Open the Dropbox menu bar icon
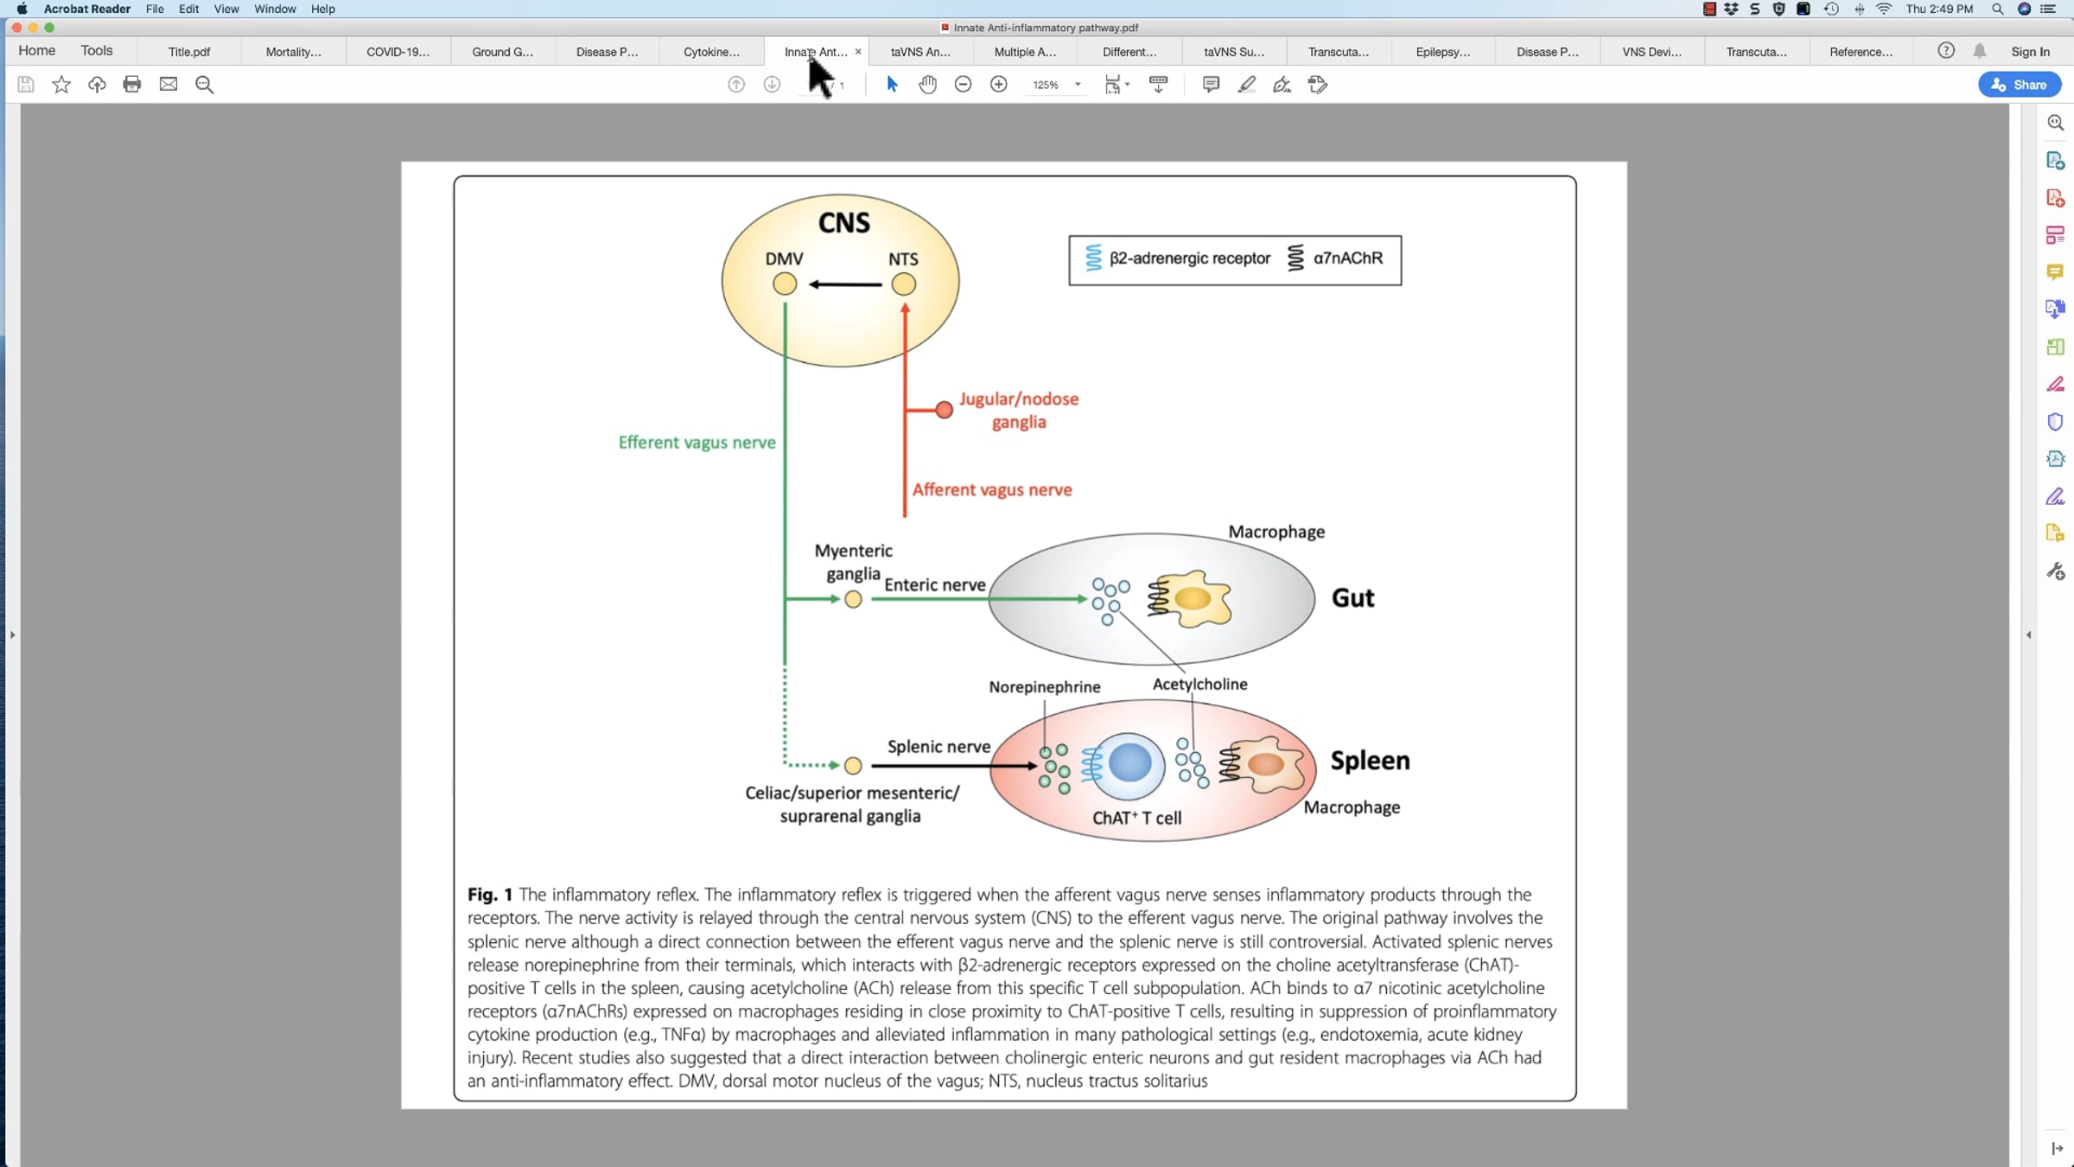This screenshot has height=1167, width=2074. coord(1731,9)
